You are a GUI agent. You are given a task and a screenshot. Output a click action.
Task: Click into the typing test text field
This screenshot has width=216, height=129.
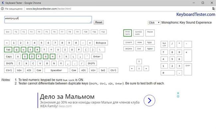(48, 20)
